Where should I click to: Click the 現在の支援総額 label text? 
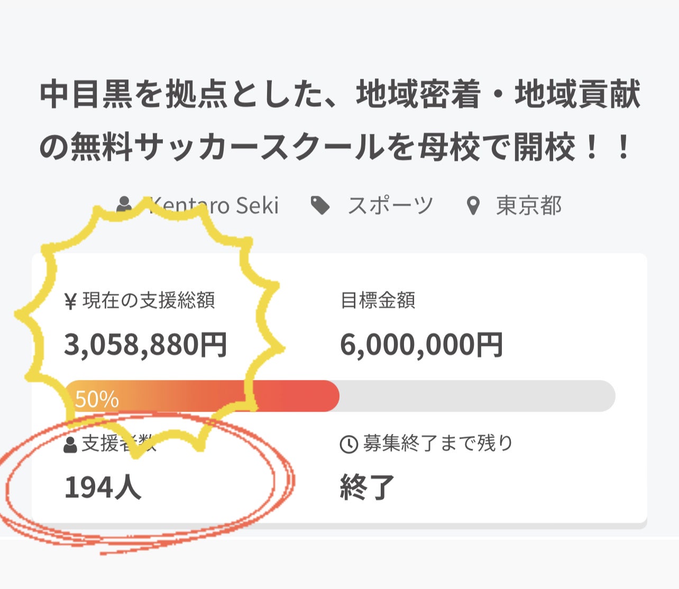pos(149,301)
